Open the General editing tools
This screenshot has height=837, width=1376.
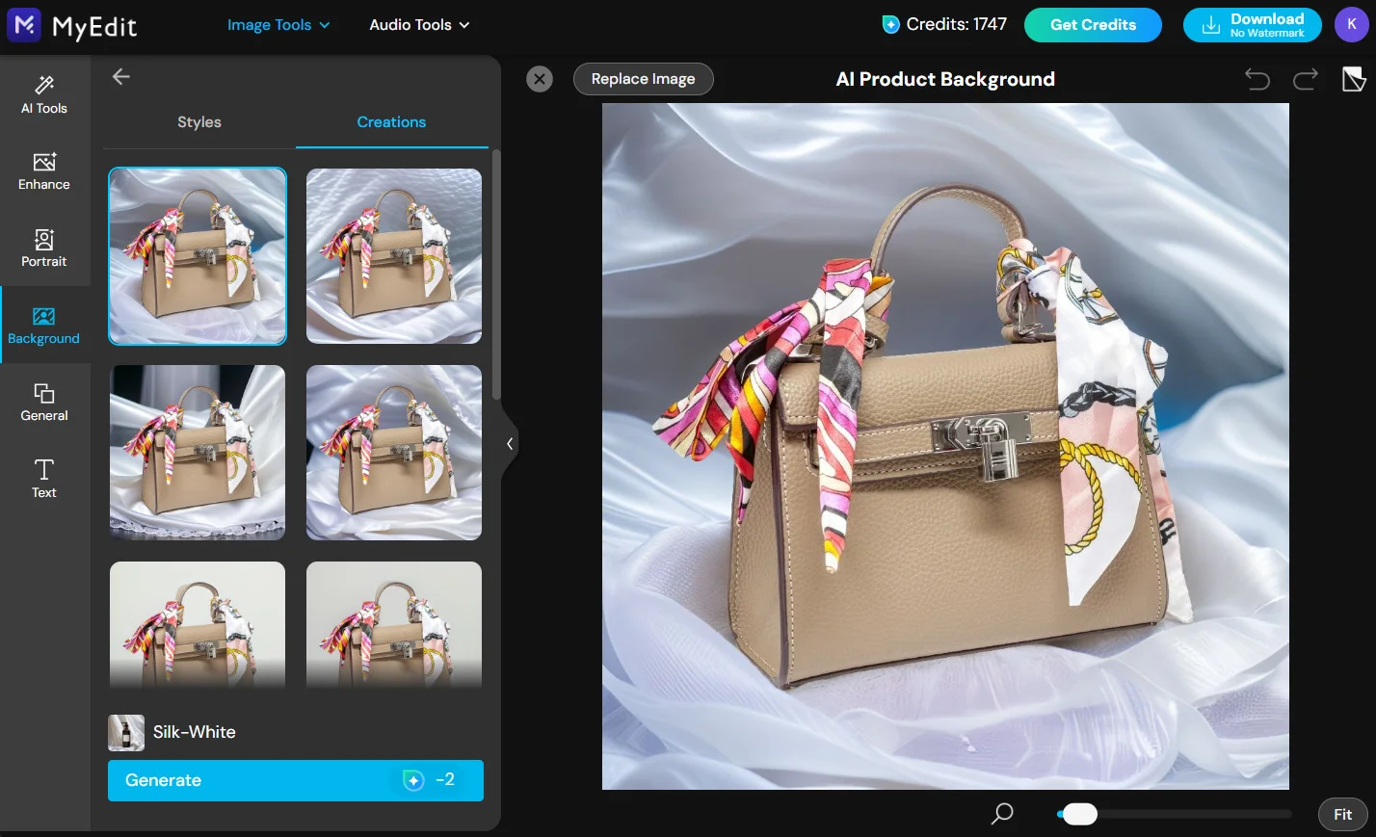click(44, 402)
